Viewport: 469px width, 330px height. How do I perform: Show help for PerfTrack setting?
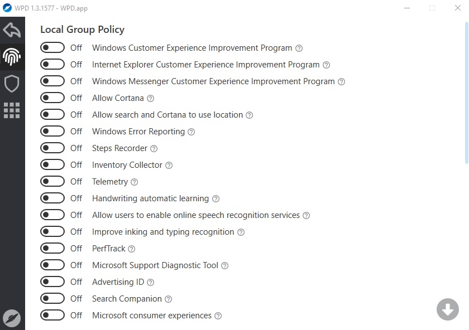tap(132, 249)
